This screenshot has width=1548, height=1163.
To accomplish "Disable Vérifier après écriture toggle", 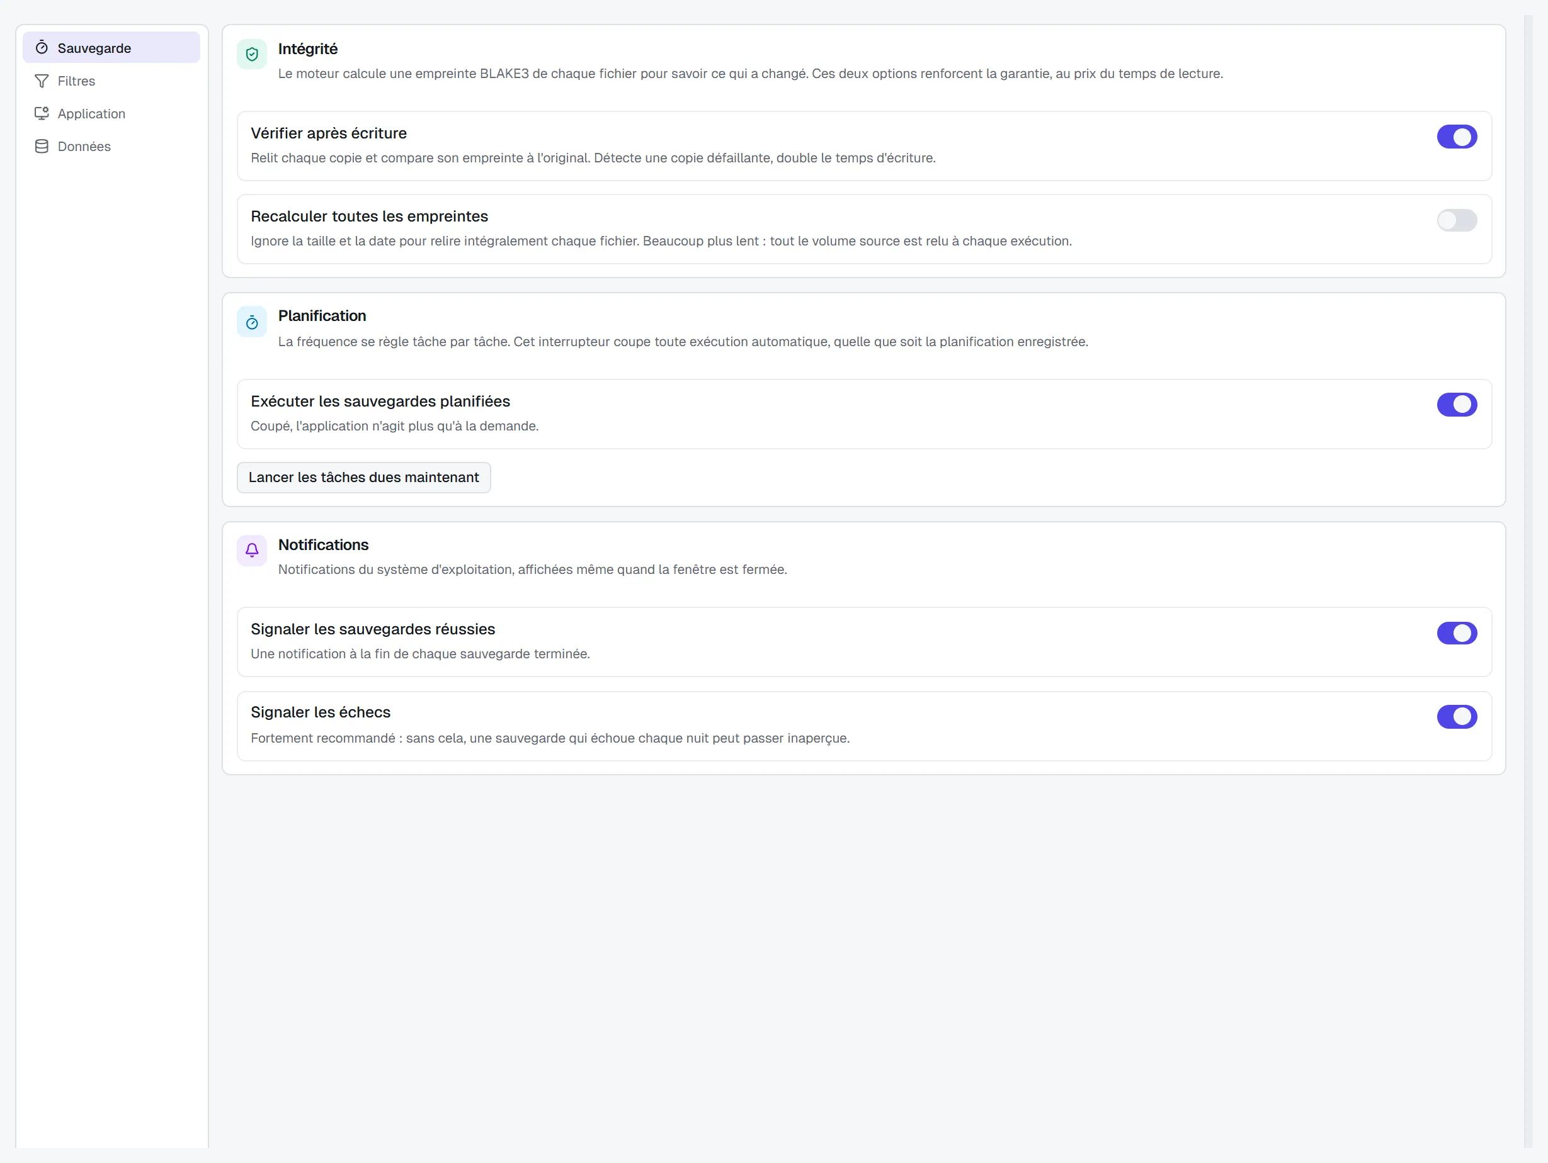I will [1456, 137].
